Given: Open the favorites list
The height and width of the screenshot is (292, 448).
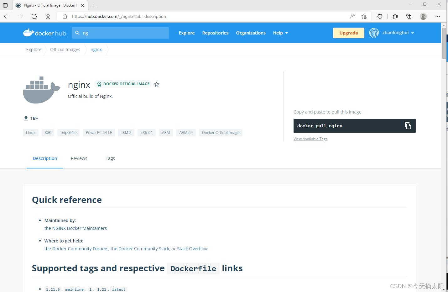Looking at the screenshot, I should tap(395, 16).
